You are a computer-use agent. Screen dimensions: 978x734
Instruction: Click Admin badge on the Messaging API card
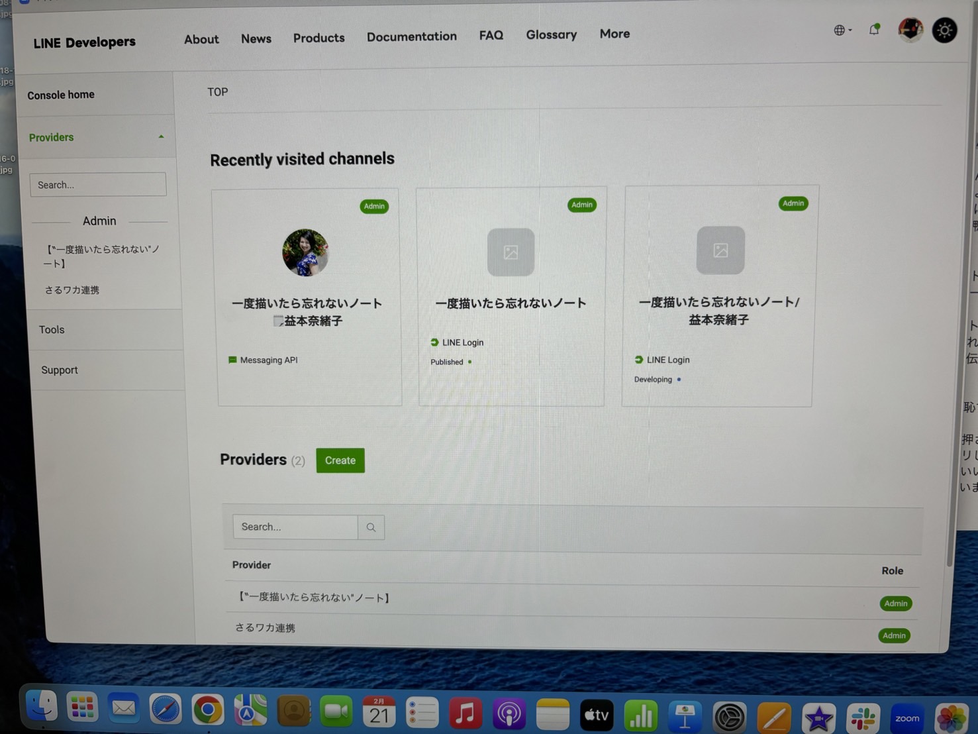click(x=374, y=206)
